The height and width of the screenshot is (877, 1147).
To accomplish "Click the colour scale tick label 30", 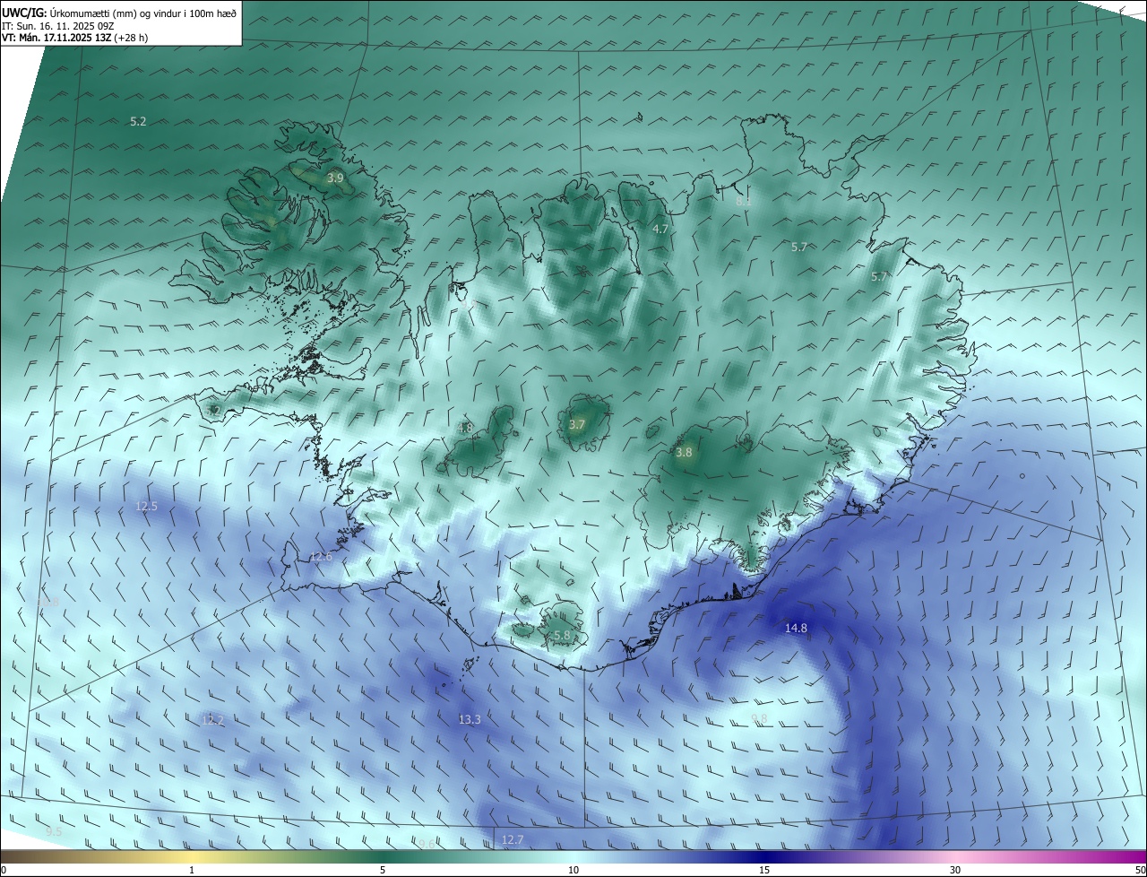I will pyautogui.click(x=955, y=870).
